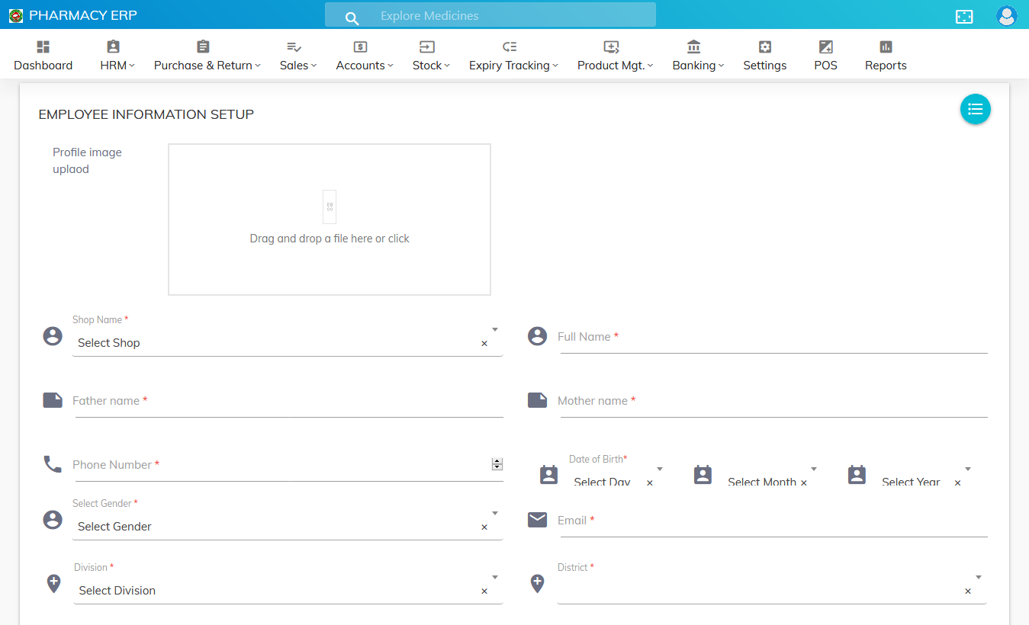Image resolution: width=1029 pixels, height=625 pixels.
Task: Open the Select Division dropdown
Action: [495, 577]
